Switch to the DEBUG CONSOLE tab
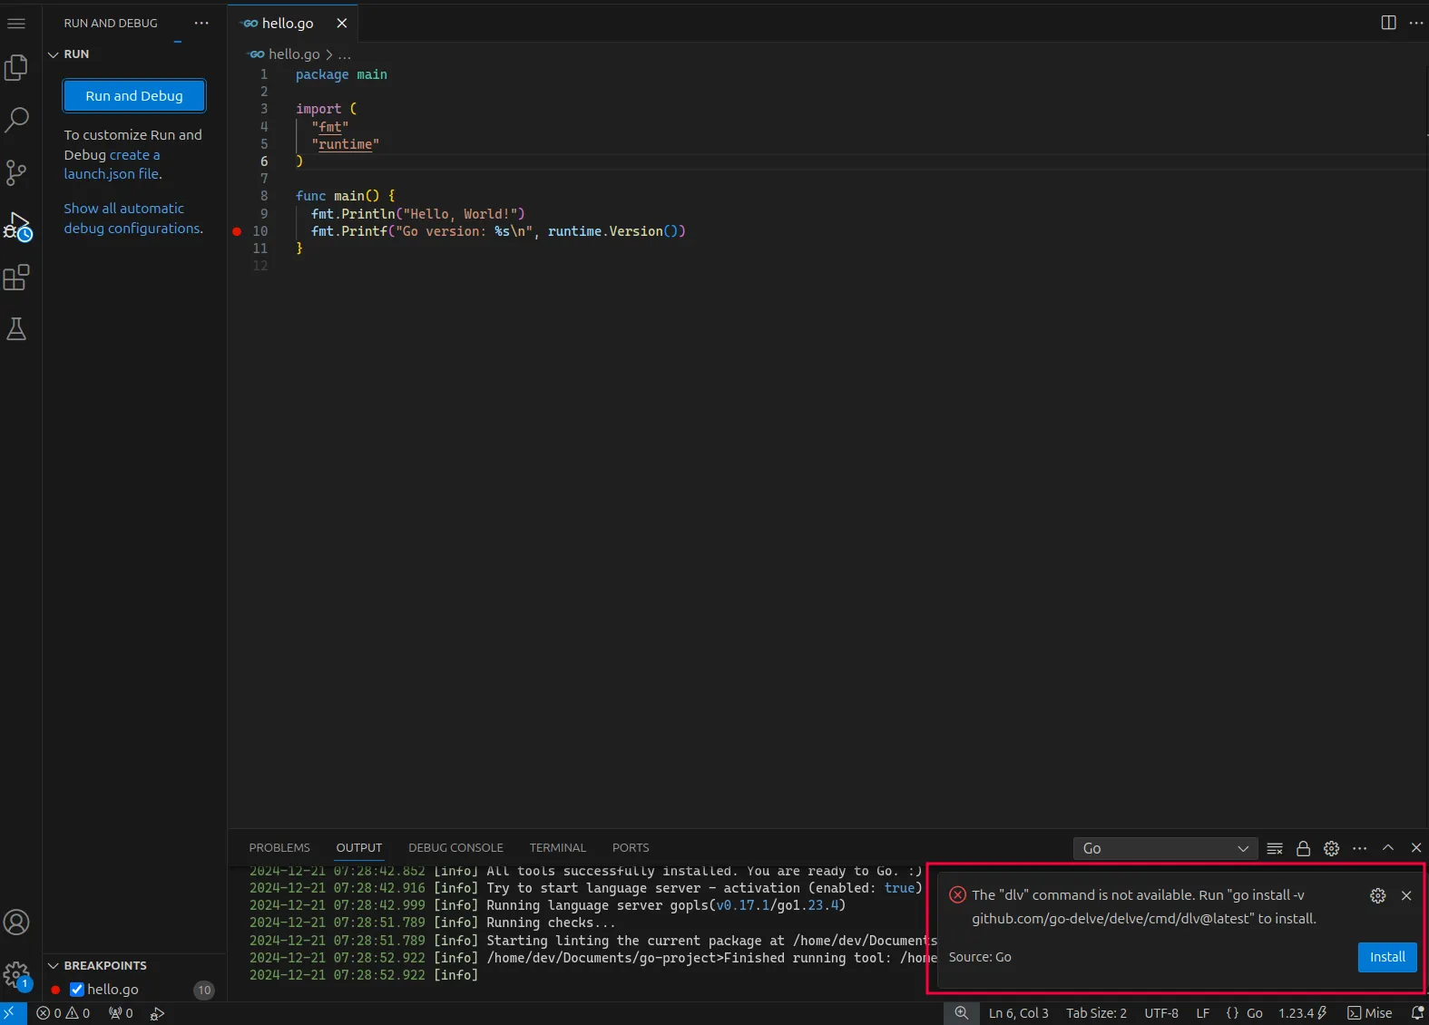 coord(455,848)
